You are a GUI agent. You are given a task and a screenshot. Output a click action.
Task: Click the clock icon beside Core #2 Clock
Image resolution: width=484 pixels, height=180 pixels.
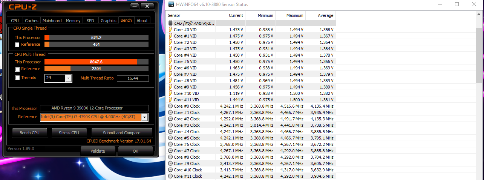[x=170, y=119]
